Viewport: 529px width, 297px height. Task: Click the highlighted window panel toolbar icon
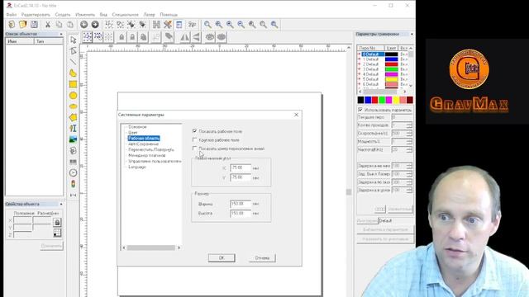179,24
